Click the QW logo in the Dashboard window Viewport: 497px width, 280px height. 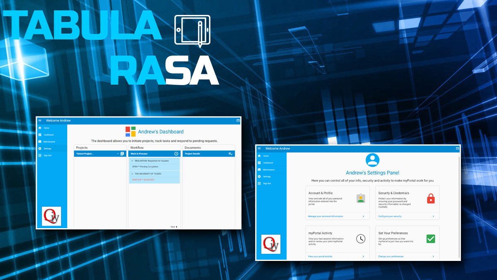pos(51,216)
